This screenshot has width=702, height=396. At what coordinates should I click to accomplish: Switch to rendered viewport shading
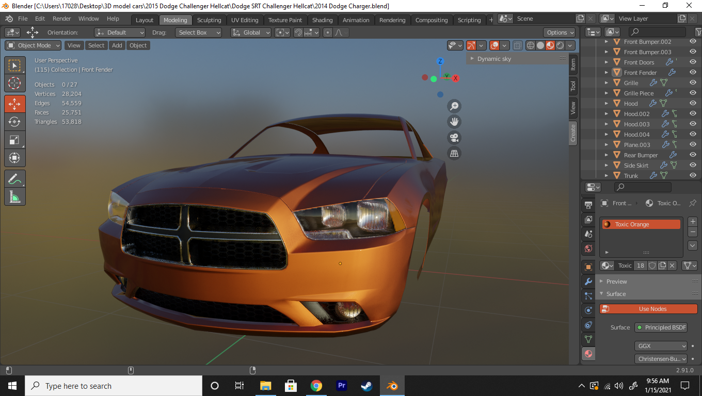pos(560,45)
